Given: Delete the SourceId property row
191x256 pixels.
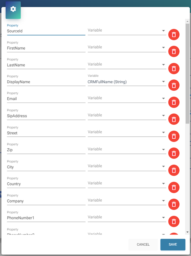Looking at the screenshot, I should (x=174, y=34).
